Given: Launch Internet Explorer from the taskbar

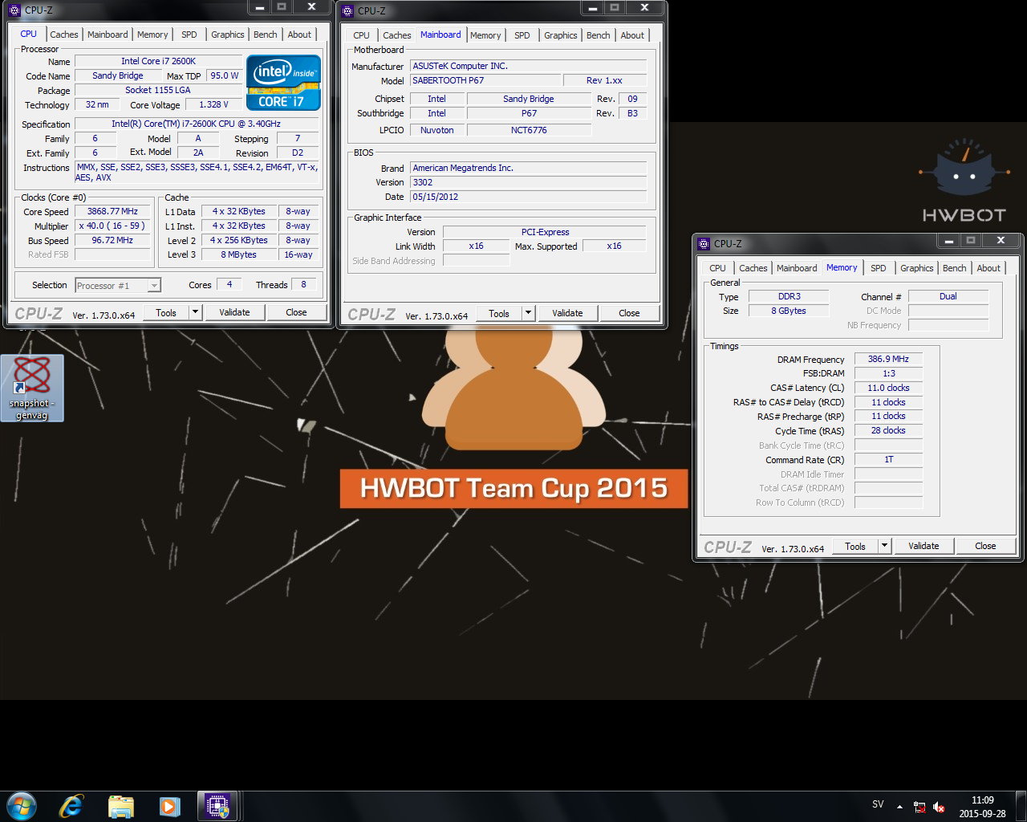Looking at the screenshot, I should tap(71, 806).
